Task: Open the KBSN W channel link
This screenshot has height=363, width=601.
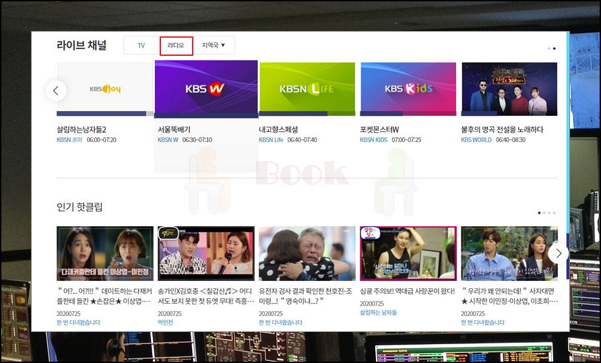Action: pyautogui.click(x=168, y=140)
